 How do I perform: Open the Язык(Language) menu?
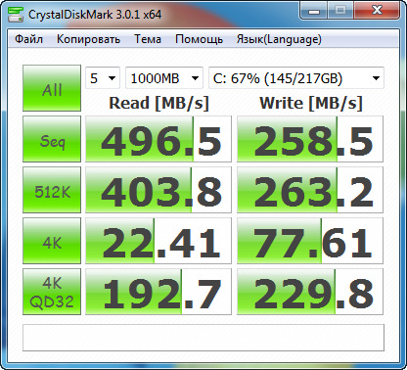pyautogui.click(x=279, y=39)
